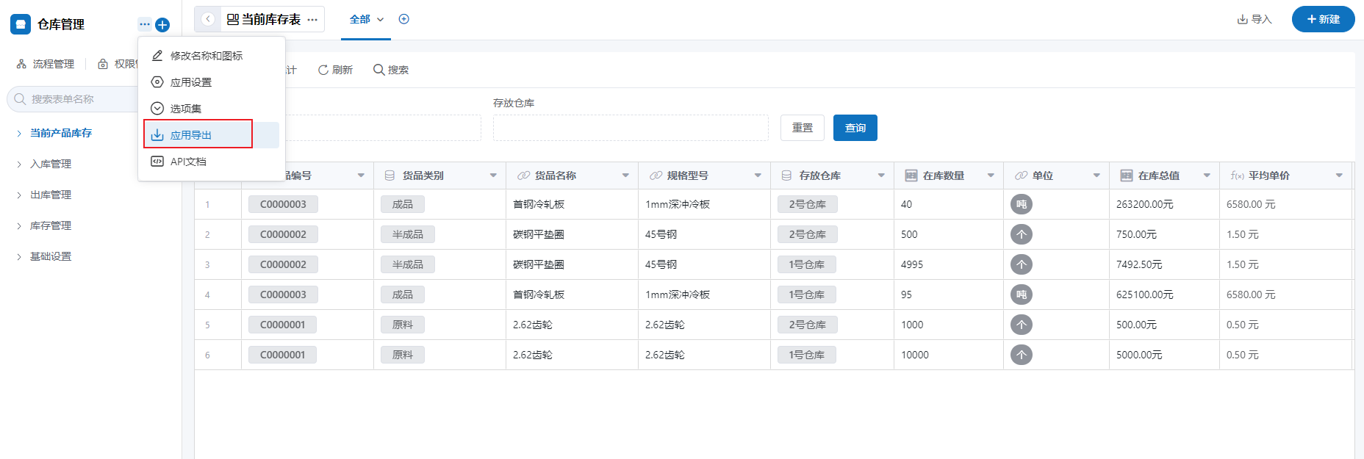Open the 货品类别 column dropdown arrow
1364x459 pixels.
tap(493, 176)
